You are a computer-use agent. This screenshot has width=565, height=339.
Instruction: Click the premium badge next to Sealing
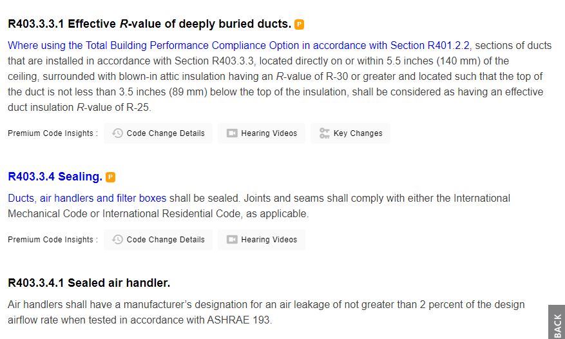click(x=111, y=177)
